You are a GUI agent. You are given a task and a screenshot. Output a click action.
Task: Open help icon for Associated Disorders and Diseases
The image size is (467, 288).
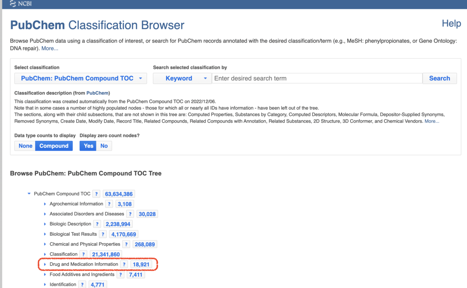point(130,214)
